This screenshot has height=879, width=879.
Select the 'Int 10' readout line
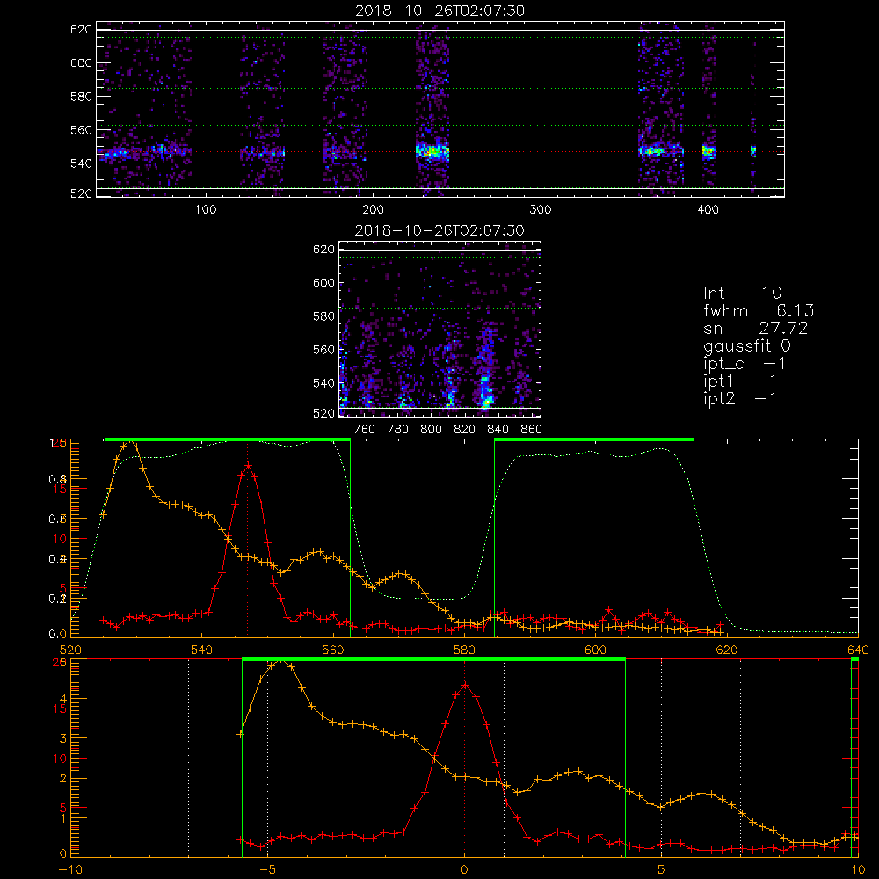click(x=743, y=293)
